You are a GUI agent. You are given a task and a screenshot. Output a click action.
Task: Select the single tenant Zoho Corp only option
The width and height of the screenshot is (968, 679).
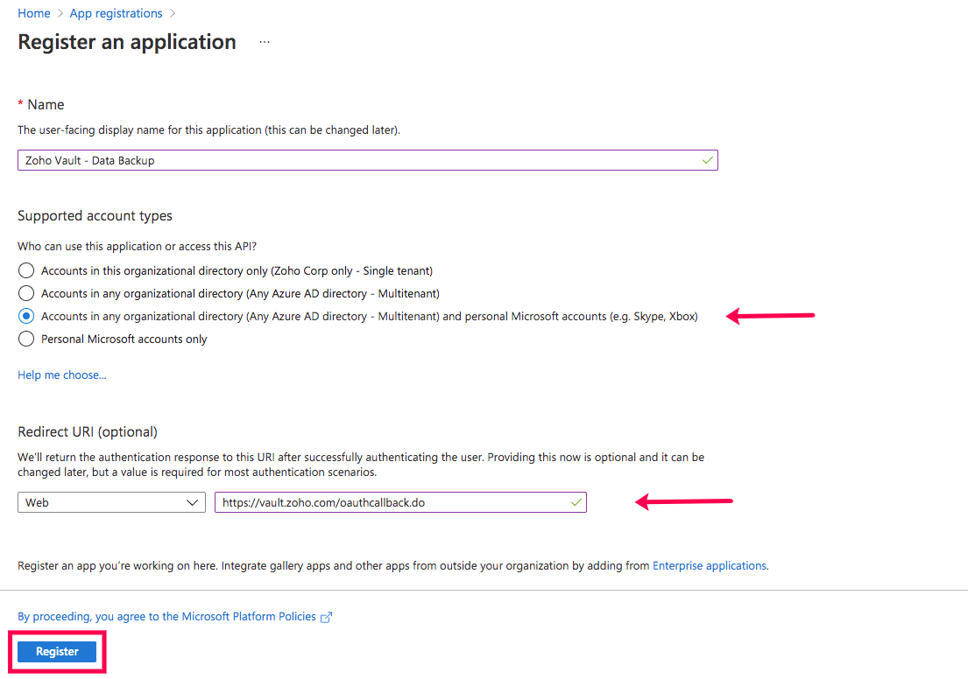pos(26,270)
